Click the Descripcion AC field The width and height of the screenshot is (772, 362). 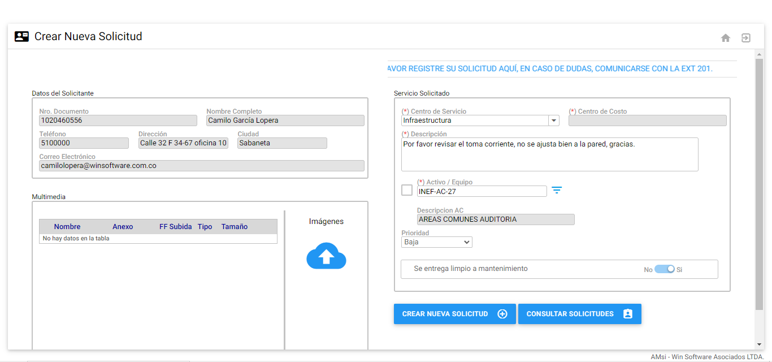point(496,219)
